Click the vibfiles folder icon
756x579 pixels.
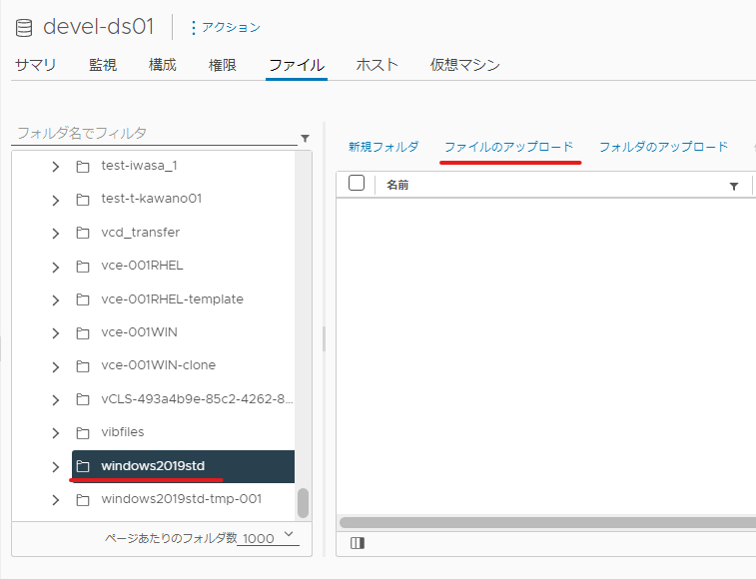pyautogui.click(x=83, y=433)
